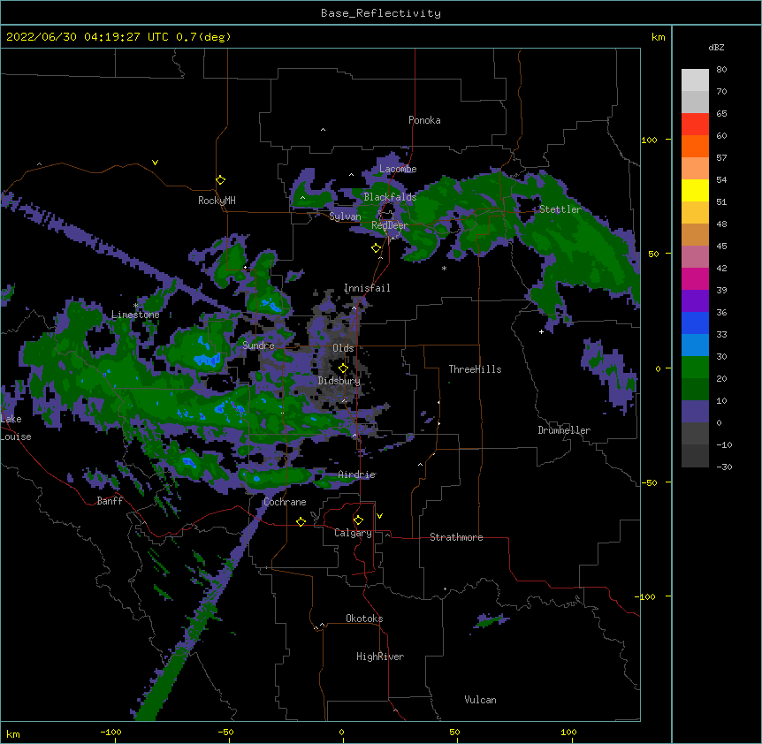Click the Banff town label

click(110, 501)
